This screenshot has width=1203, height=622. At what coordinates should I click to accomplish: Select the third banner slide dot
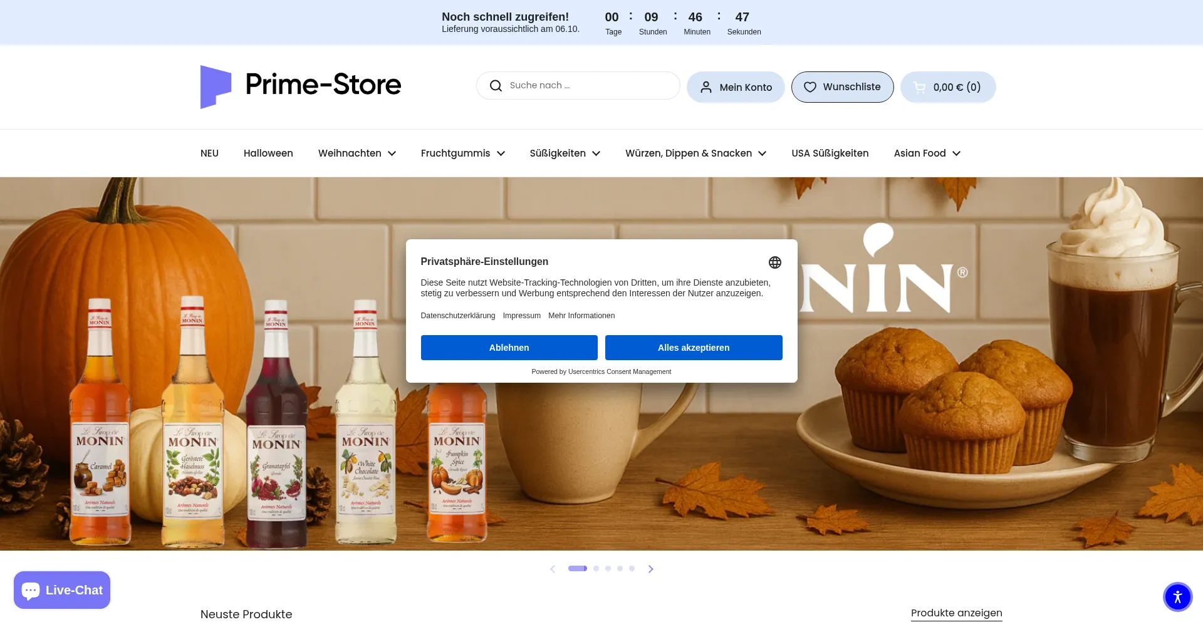(608, 569)
